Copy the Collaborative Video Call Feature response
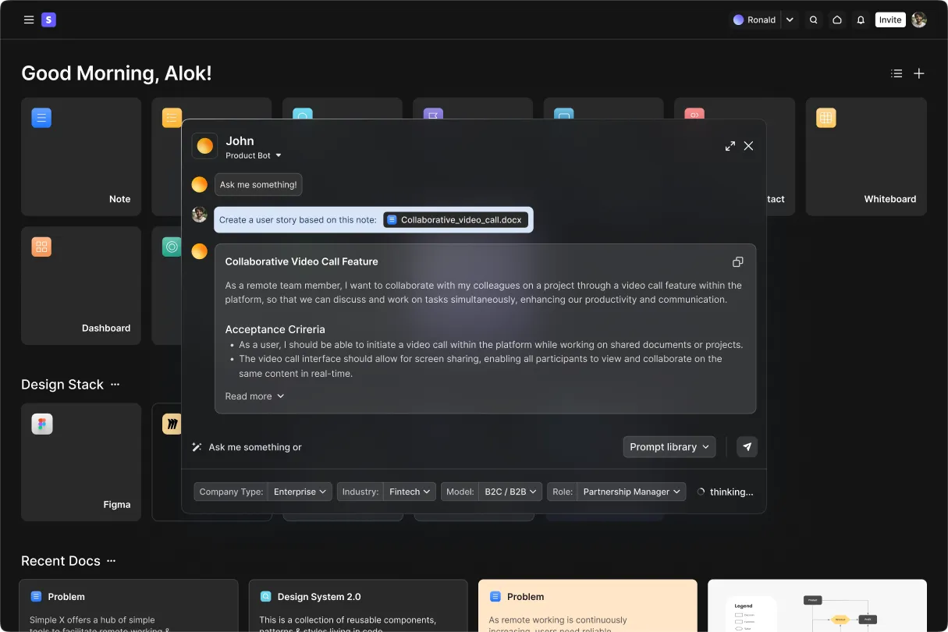 point(737,262)
